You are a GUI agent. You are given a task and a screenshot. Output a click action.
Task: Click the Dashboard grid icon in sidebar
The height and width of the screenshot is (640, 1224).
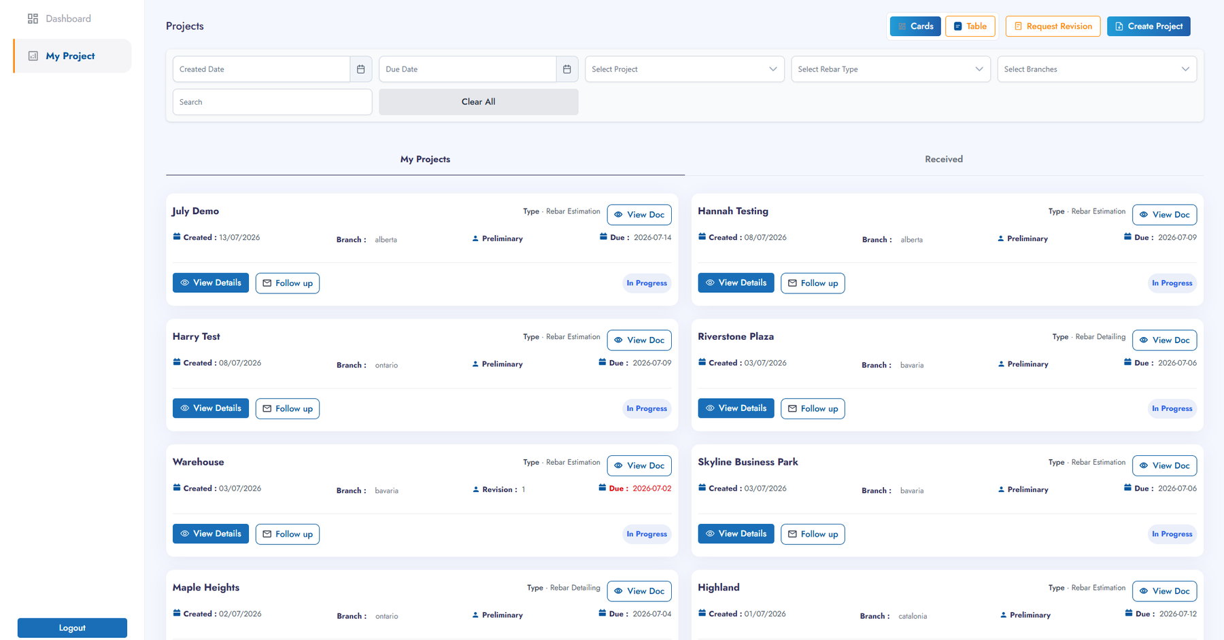(x=33, y=18)
